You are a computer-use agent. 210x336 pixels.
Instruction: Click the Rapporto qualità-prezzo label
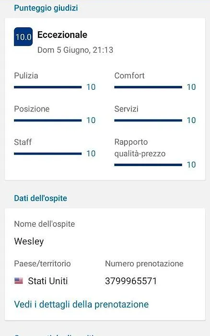coord(140,148)
